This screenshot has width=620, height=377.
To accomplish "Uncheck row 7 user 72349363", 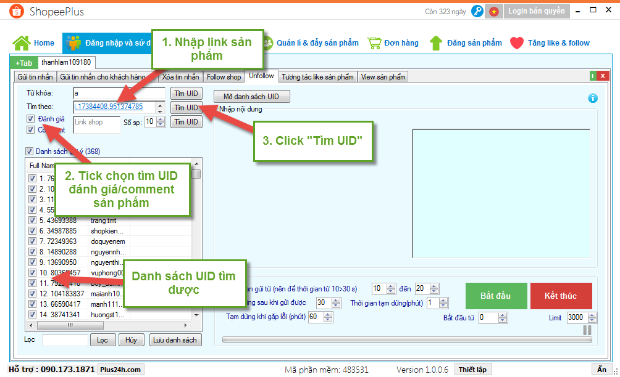I will (x=33, y=241).
